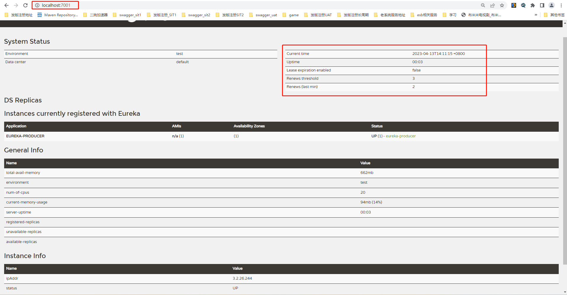Open the 布米米电视剧 bookmark

tap(481, 15)
